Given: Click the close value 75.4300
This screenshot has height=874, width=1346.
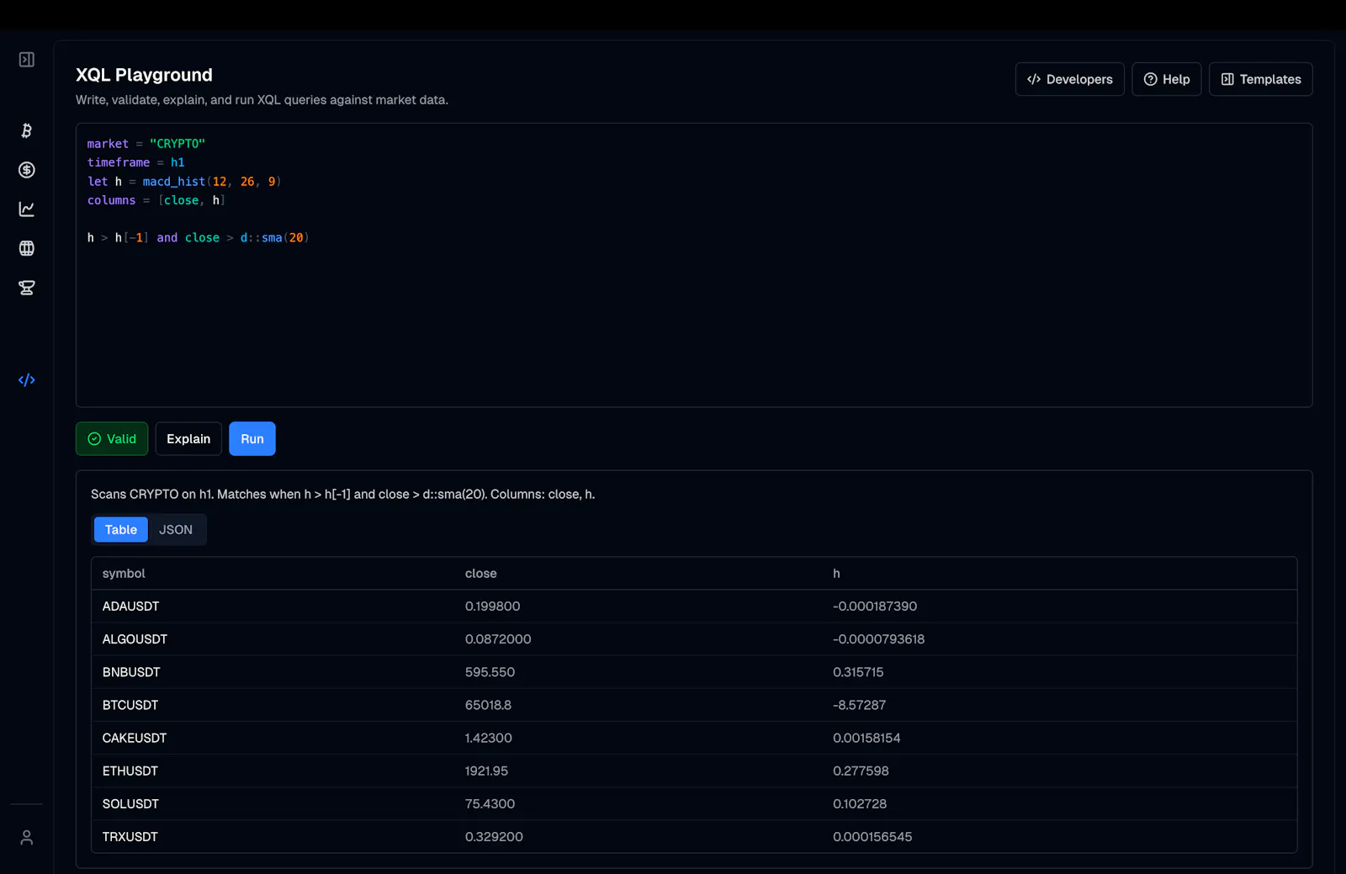Looking at the screenshot, I should click(x=490, y=803).
